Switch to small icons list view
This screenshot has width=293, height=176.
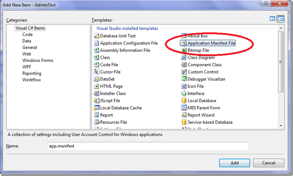pyautogui.click(x=280, y=19)
